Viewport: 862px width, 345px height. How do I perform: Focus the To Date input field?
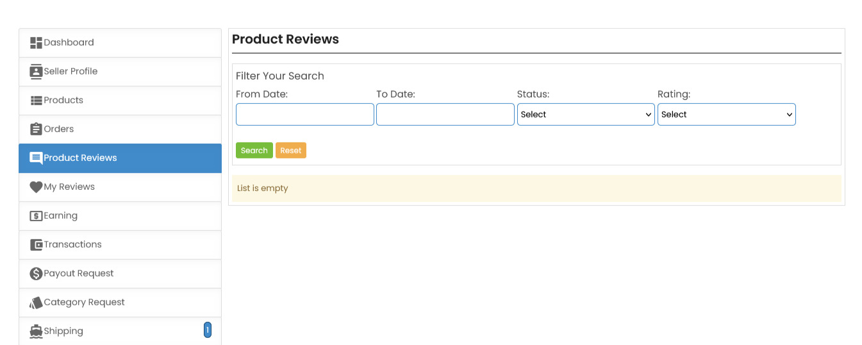click(x=445, y=115)
